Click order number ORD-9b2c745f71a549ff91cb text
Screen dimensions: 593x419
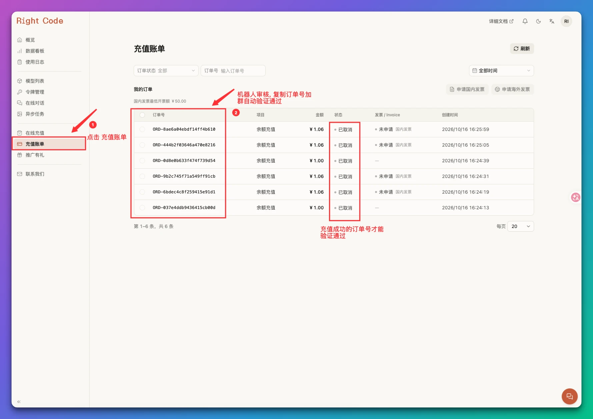click(x=184, y=176)
